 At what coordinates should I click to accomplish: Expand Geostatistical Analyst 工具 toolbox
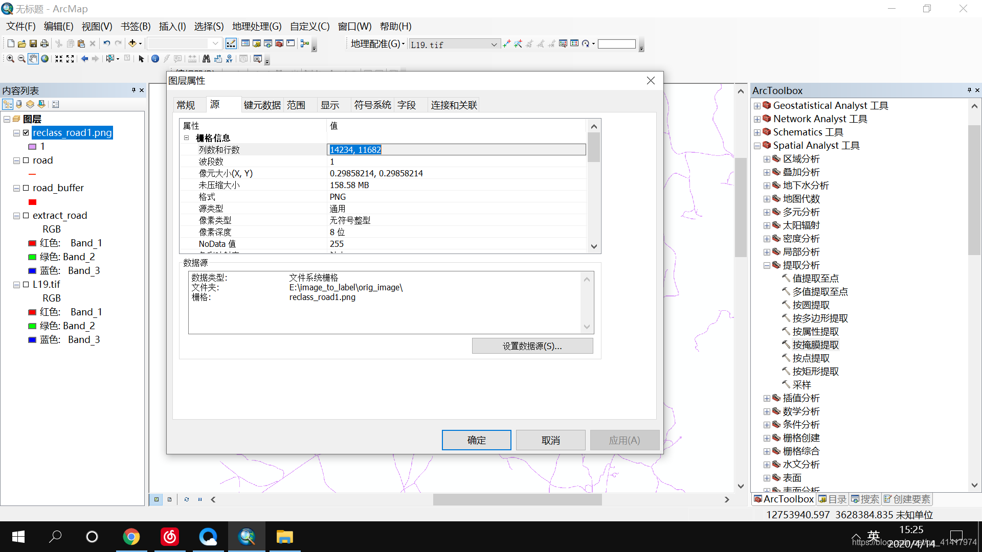pyautogui.click(x=757, y=106)
